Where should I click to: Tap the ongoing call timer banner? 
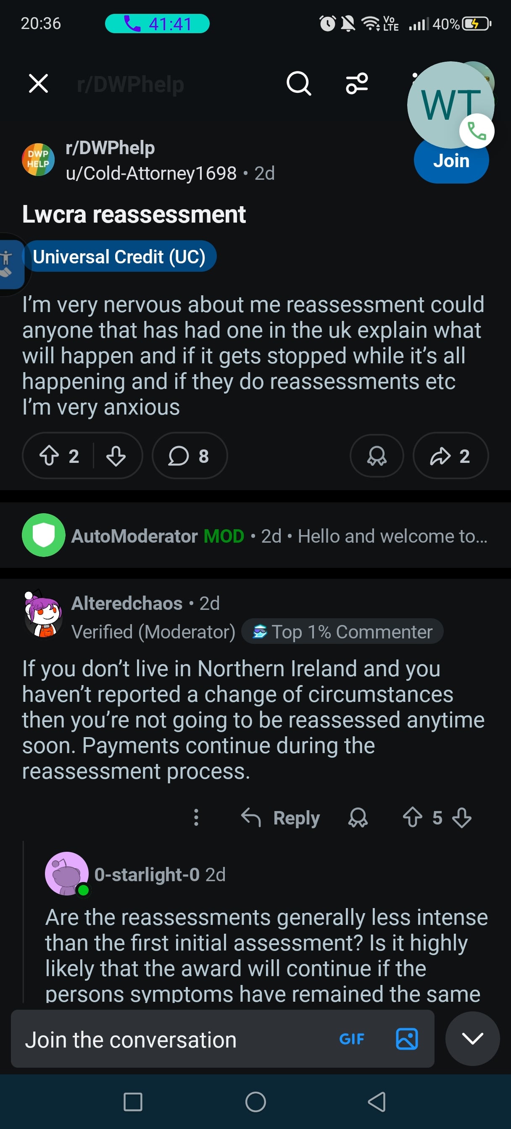point(158,24)
